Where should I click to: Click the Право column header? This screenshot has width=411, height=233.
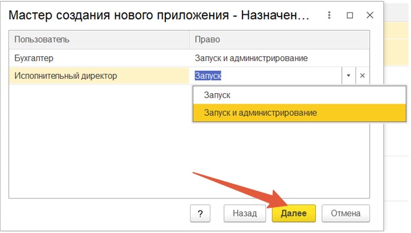279,39
